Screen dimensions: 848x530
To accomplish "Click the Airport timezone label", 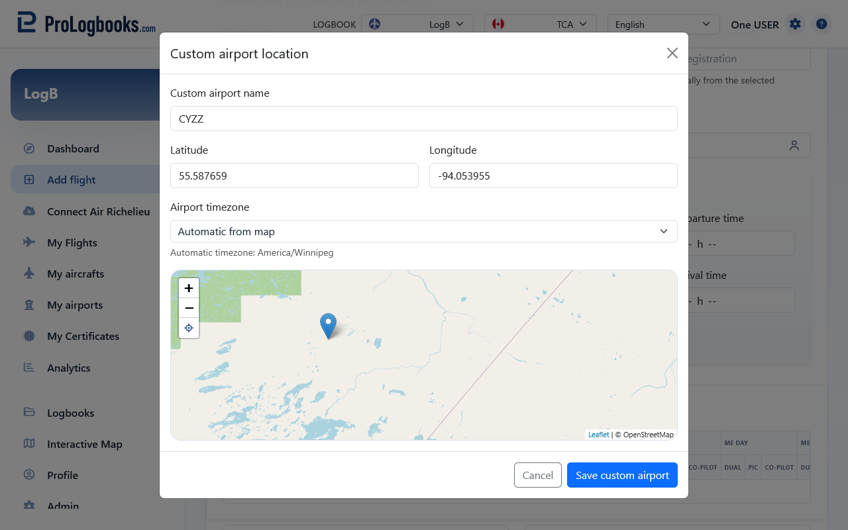I will click(x=210, y=207).
